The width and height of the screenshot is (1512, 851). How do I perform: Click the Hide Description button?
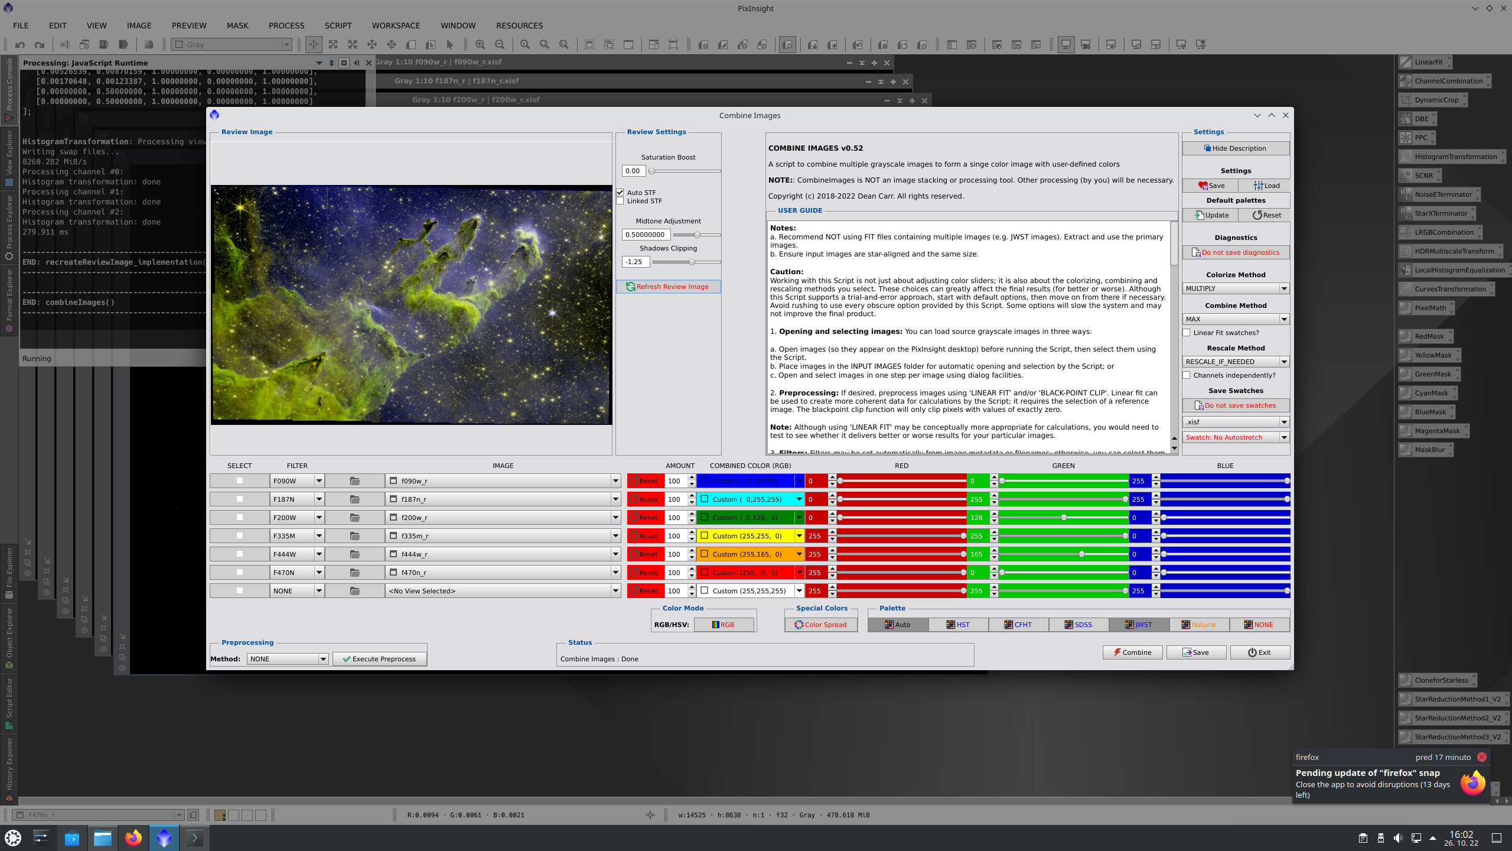tap(1236, 148)
